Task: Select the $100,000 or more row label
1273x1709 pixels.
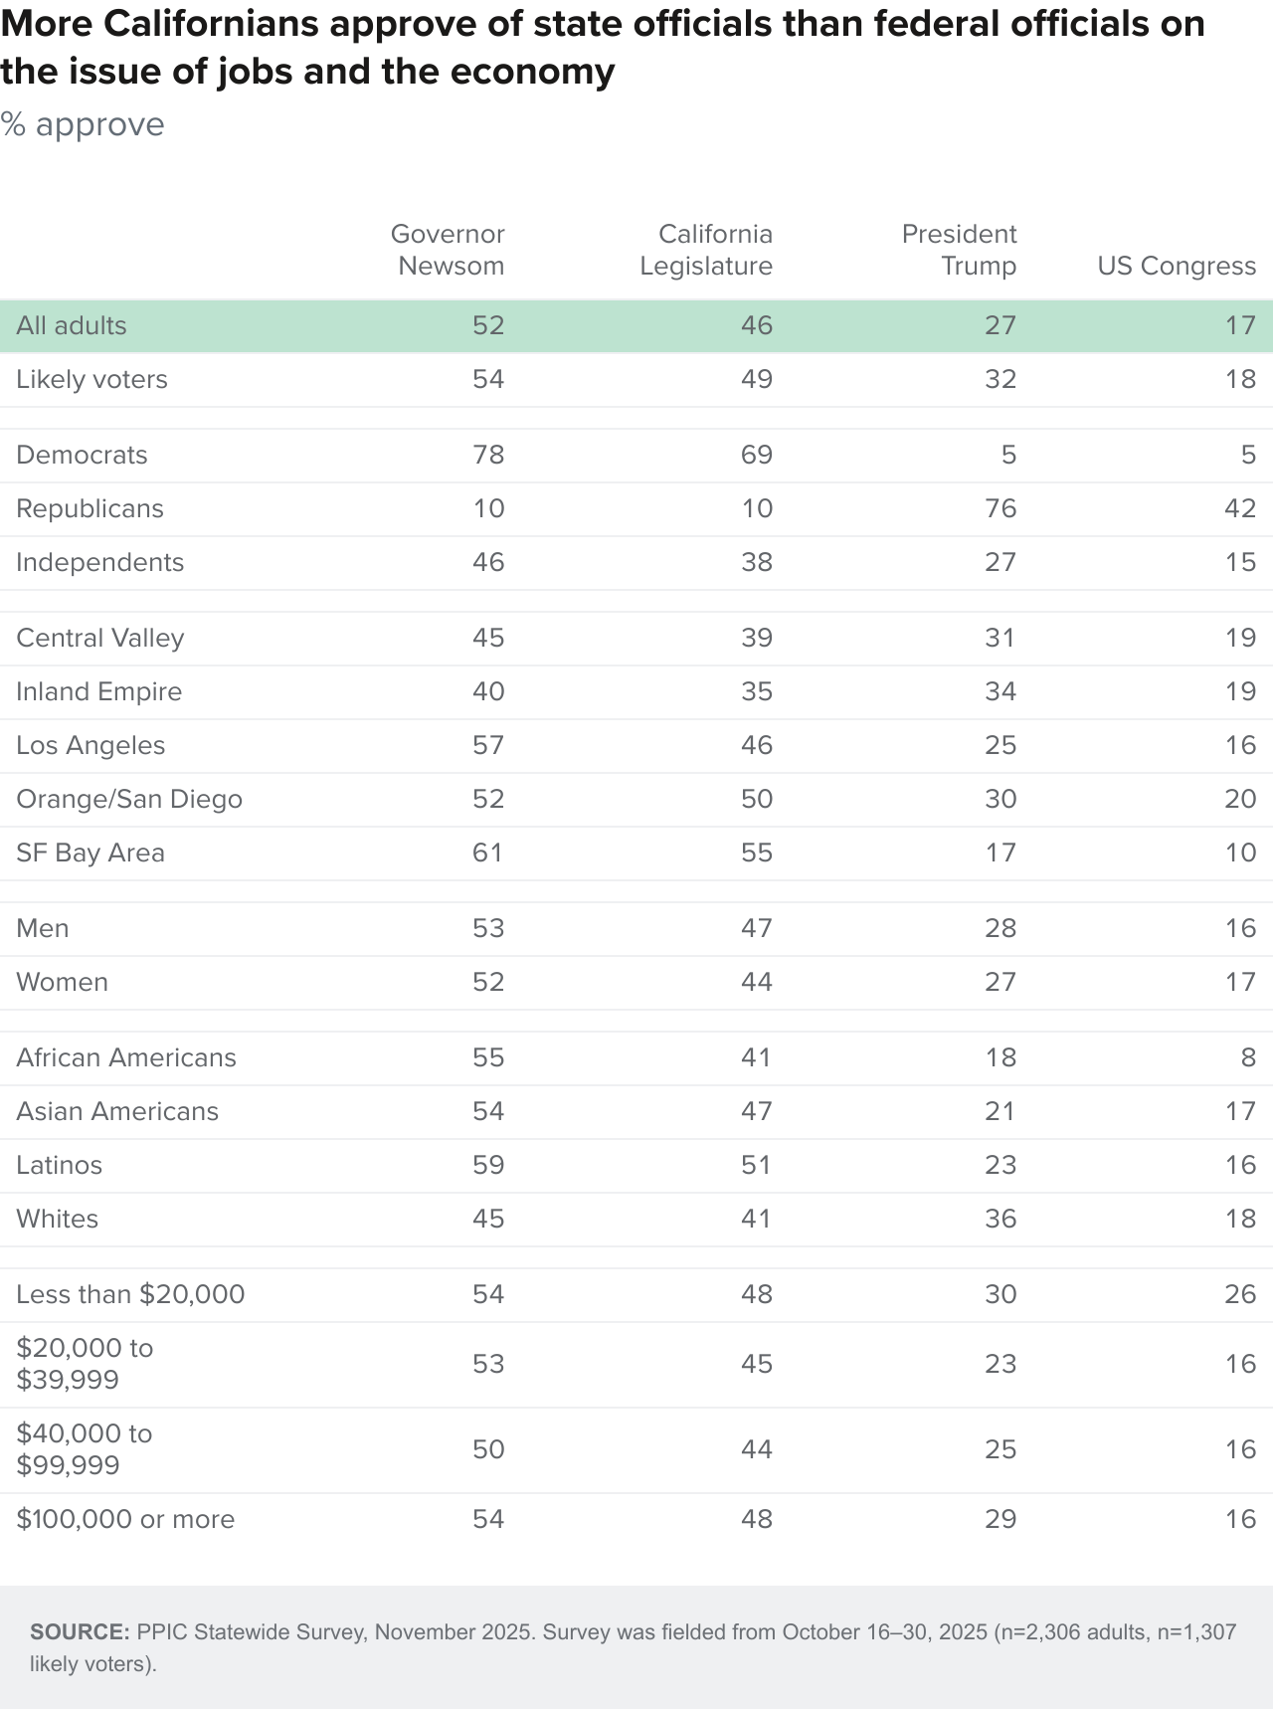Action: tap(125, 1519)
